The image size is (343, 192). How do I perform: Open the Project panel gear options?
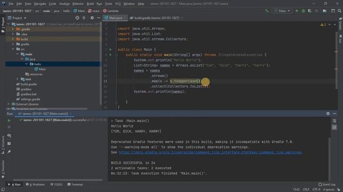click(x=92, y=18)
